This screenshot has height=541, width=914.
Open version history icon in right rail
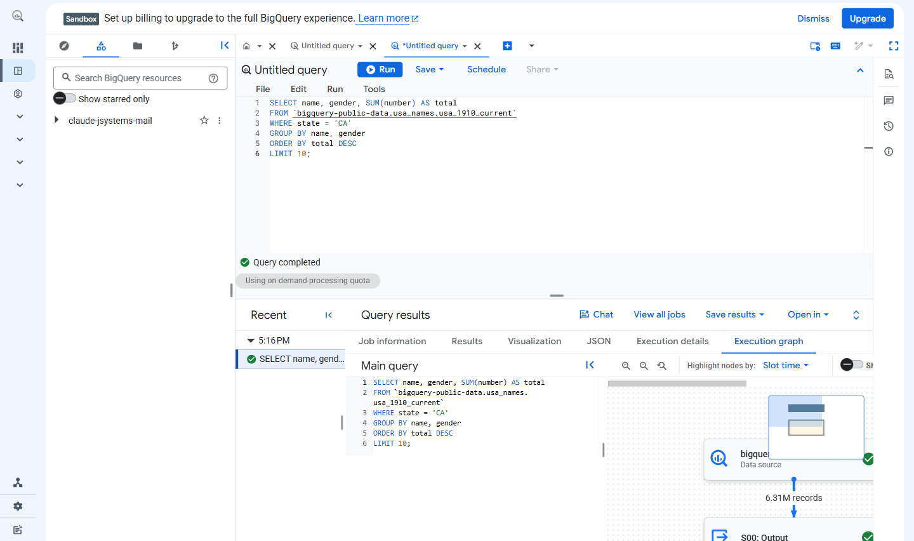click(889, 126)
